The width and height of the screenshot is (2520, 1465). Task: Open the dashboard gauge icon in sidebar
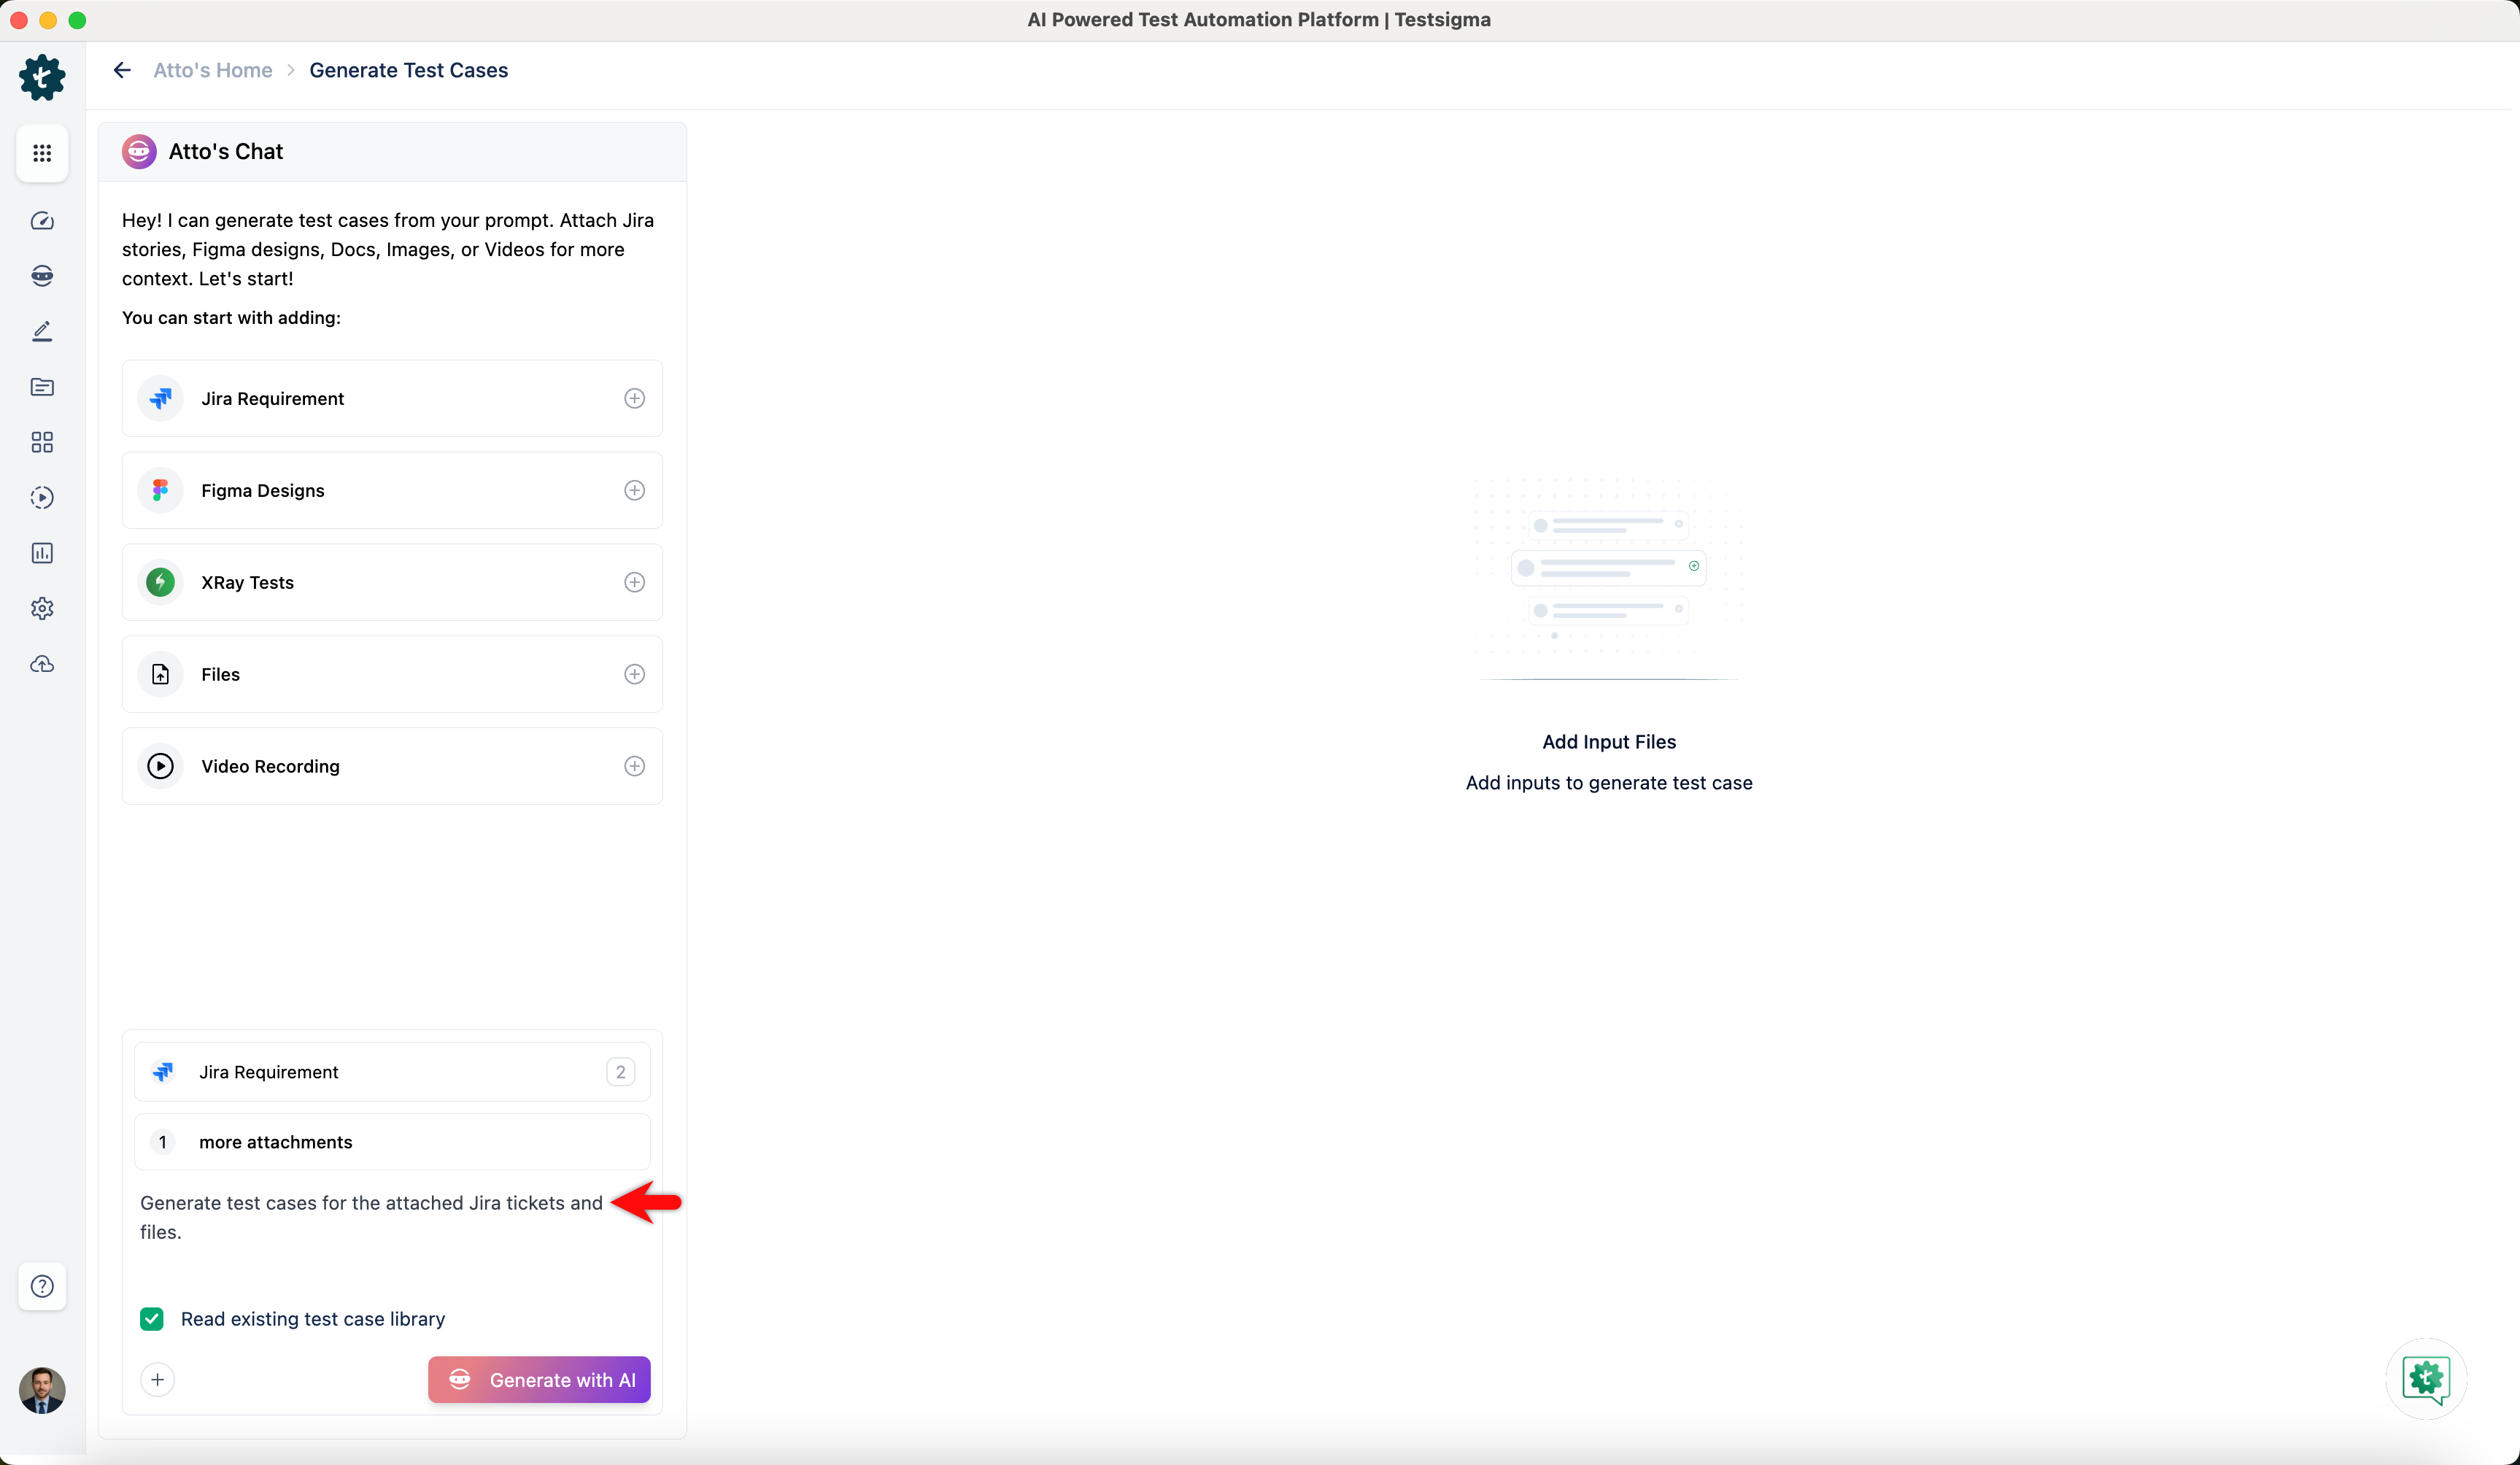pos(42,221)
